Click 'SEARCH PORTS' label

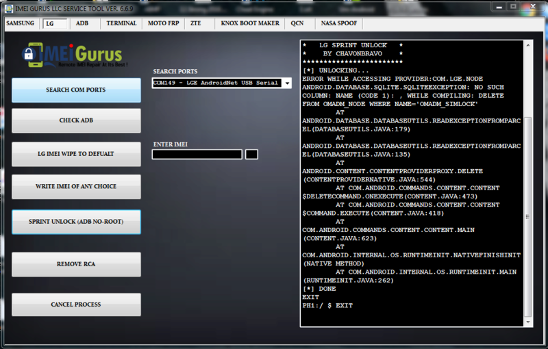pyautogui.click(x=175, y=72)
